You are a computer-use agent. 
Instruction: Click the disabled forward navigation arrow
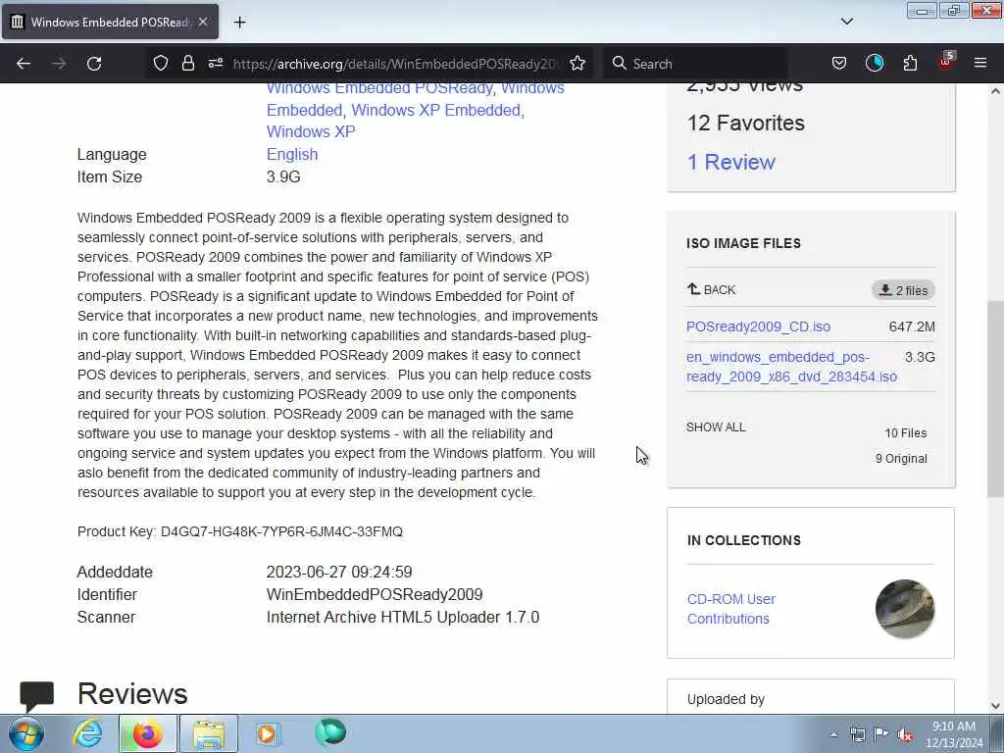point(58,64)
